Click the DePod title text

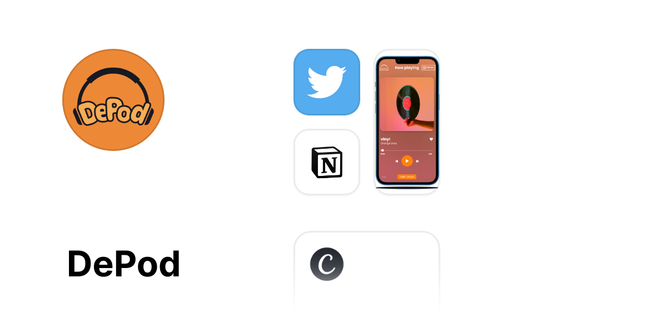[x=124, y=264]
